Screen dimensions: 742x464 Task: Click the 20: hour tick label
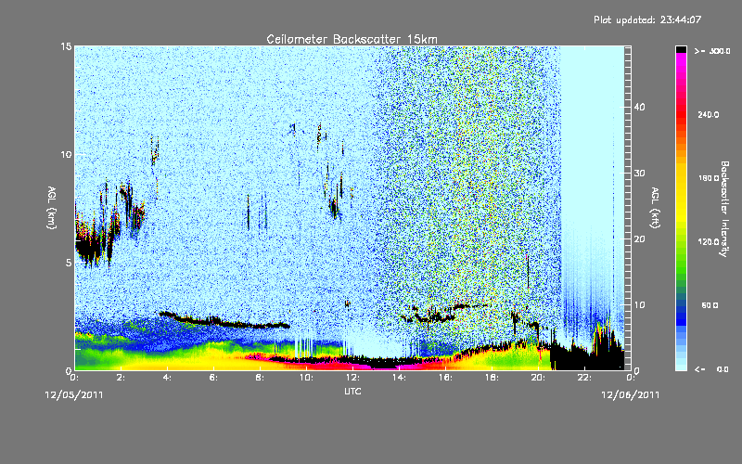click(538, 378)
